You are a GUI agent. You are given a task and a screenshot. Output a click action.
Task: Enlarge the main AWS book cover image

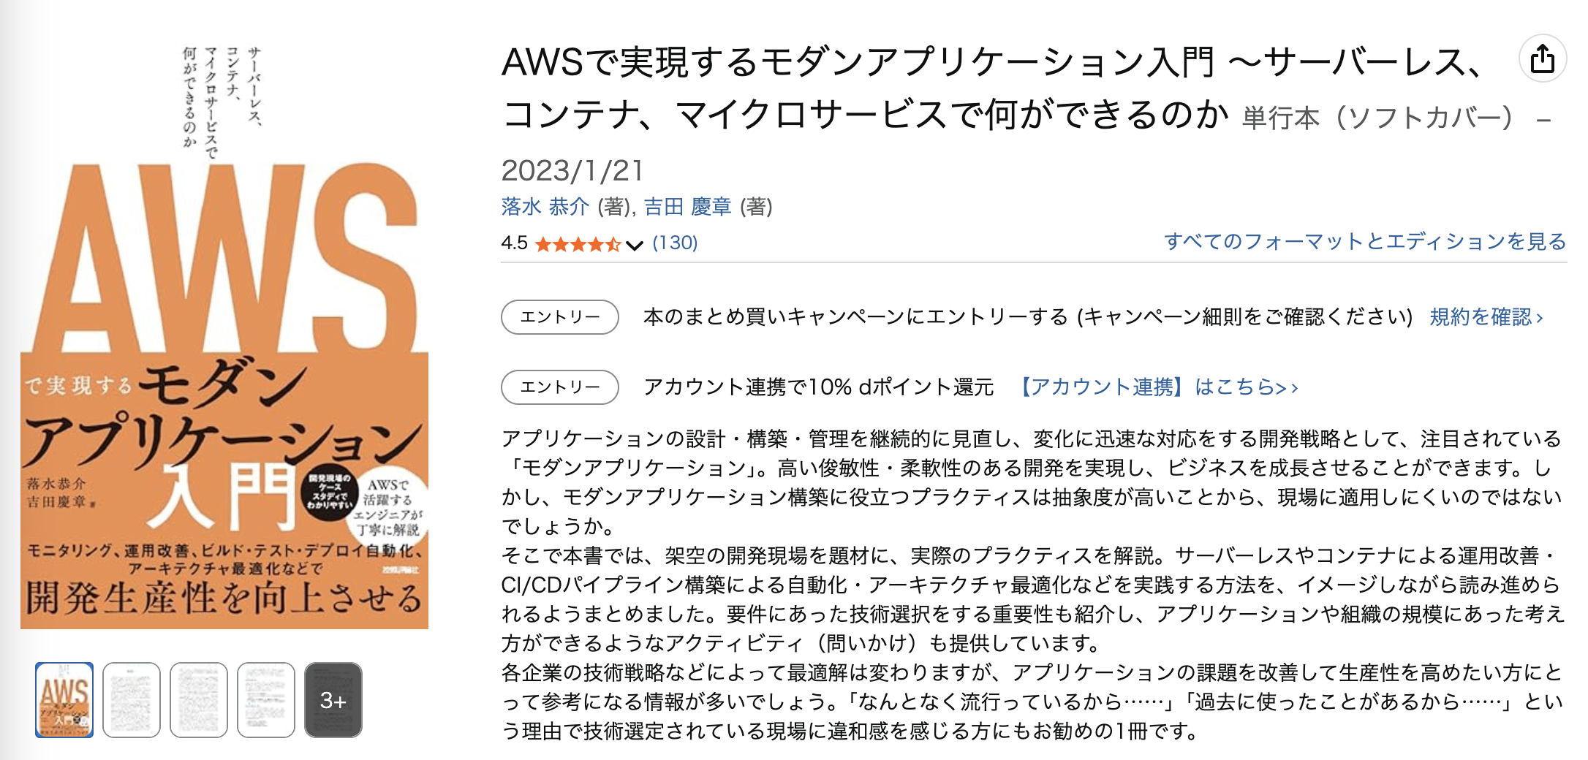tap(224, 336)
